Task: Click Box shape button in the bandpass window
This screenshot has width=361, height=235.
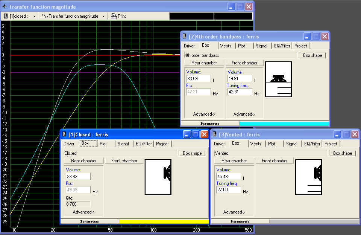Action: tap(312, 55)
